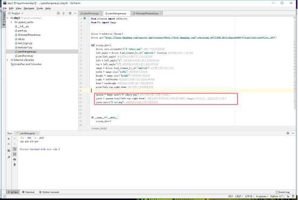Click the CRLF line separator selector

[x=239, y=196]
